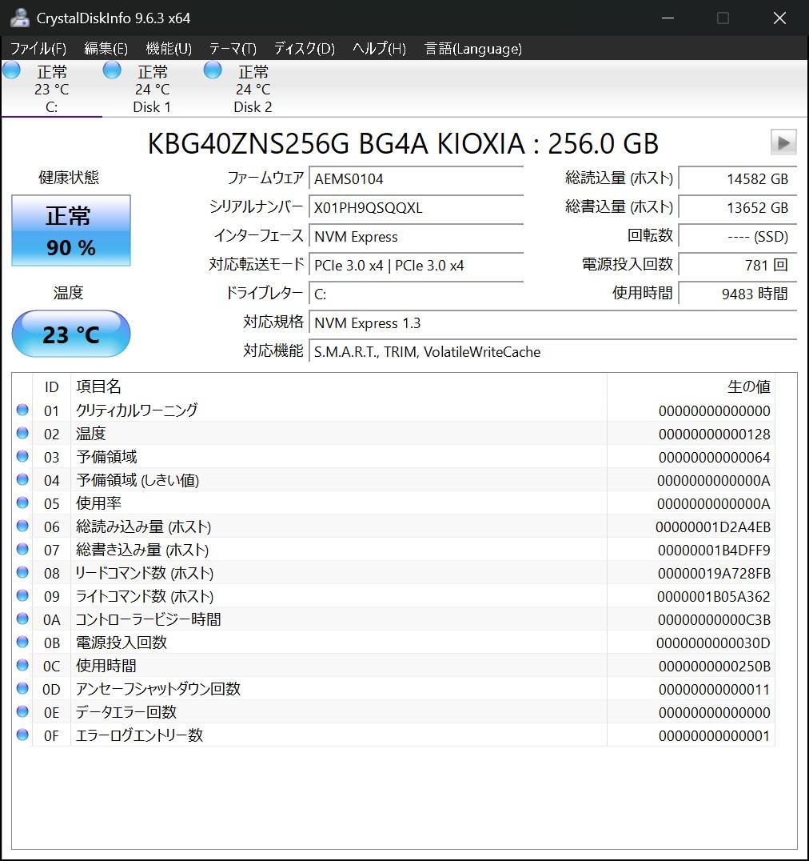Click the CrystalDiskInfo application icon in title bar

point(18,17)
